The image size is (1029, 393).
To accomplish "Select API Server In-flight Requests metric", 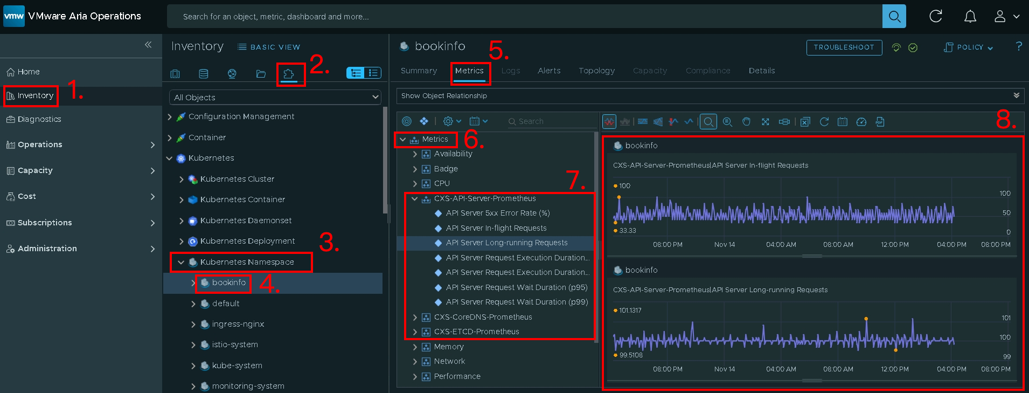I will (496, 228).
